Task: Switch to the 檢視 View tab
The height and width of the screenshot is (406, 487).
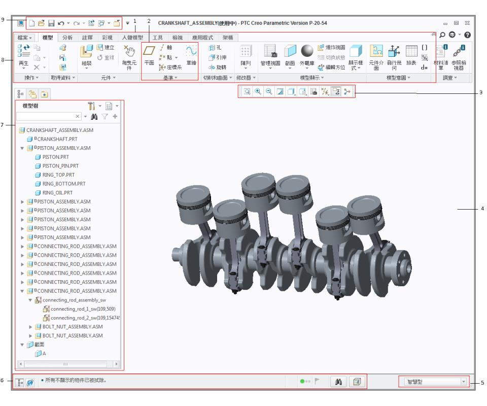Action: pyautogui.click(x=178, y=38)
